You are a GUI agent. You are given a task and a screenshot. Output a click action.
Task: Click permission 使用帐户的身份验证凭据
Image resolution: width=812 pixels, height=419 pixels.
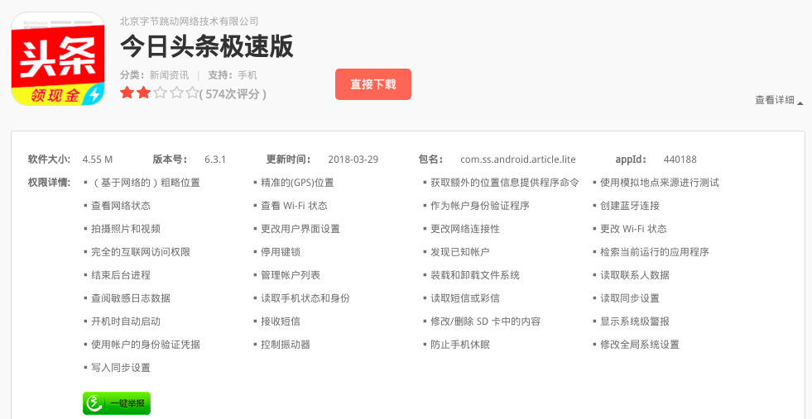(x=146, y=345)
